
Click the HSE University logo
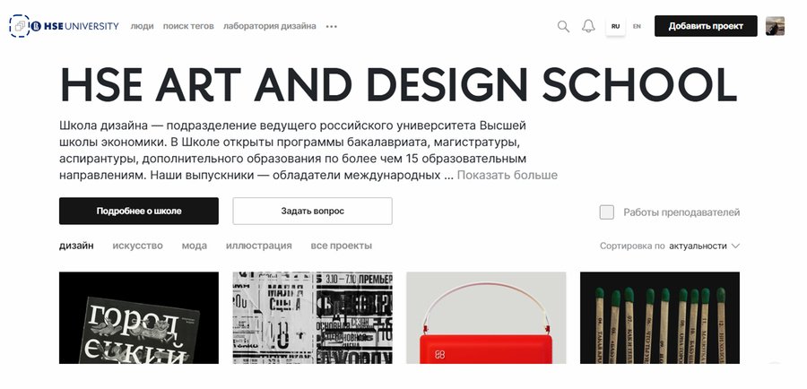pyautogui.click(x=74, y=26)
